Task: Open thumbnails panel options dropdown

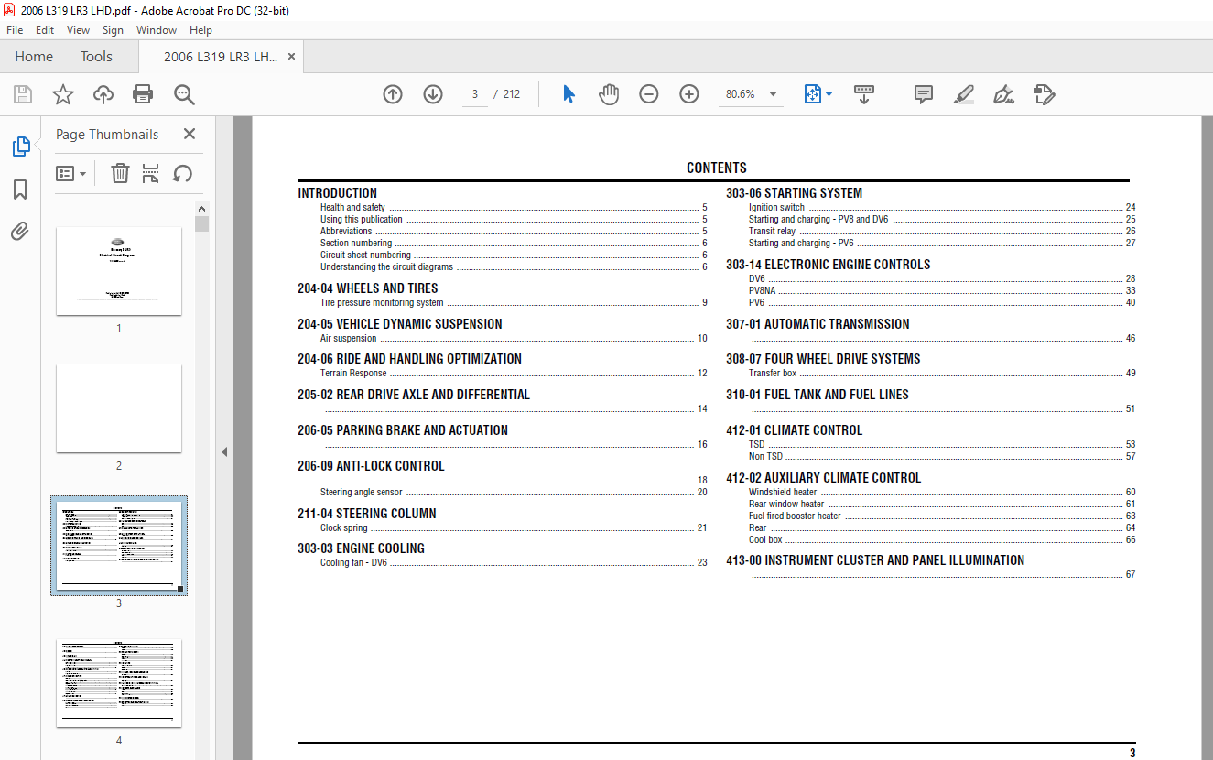Action: (x=71, y=173)
